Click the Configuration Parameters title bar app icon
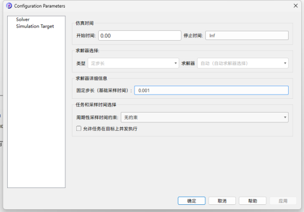 pos(9,6)
